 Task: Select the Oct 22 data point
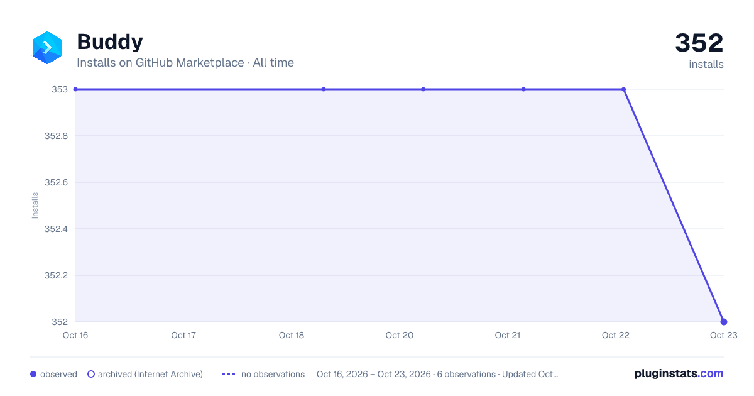(x=623, y=89)
